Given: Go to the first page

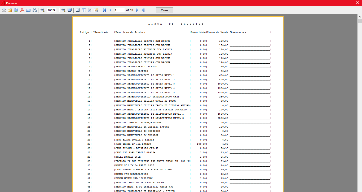Looking at the screenshot, I should [x=104, y=10].
